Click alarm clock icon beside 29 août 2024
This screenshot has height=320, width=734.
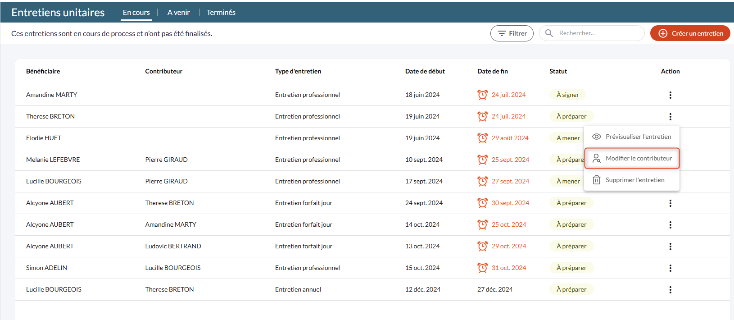[x=482, y=138]
